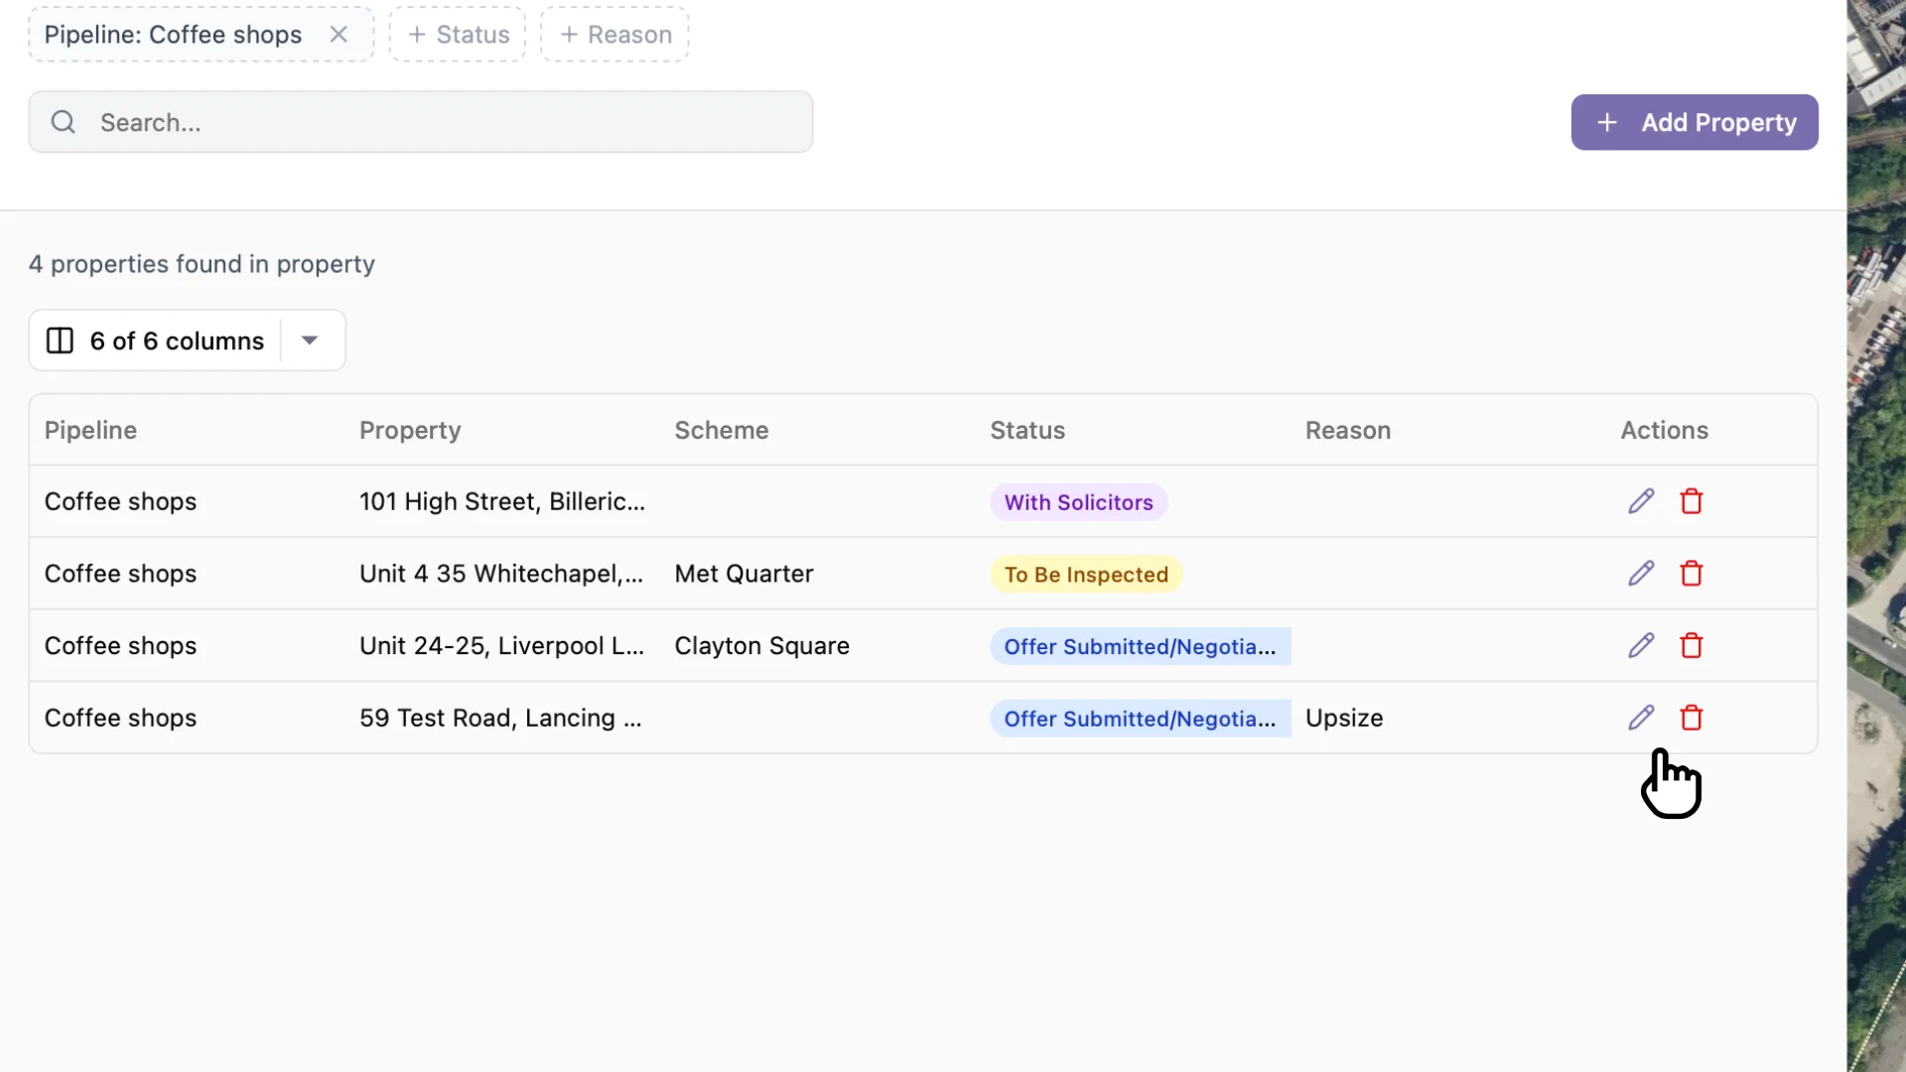The height and width of the screenshot is (1072, 1906).
Task: Delete the Unit 24-25 Liverpool property
Action: [x=1692, y=645]
